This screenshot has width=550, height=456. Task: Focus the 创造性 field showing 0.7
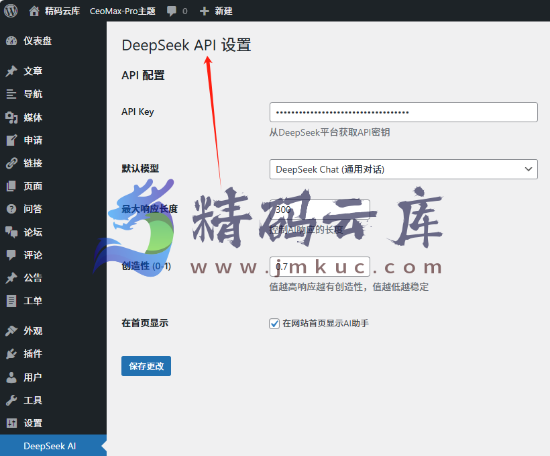click(x=319, y=267)
